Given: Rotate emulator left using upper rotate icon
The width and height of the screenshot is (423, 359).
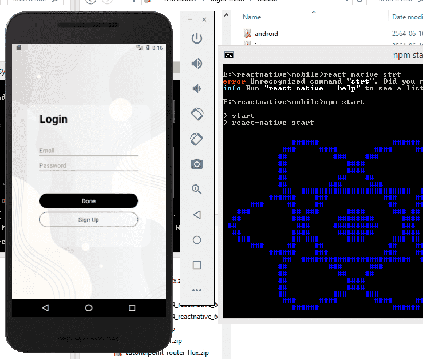Looking at the screenshot, I should coord(197,114).
